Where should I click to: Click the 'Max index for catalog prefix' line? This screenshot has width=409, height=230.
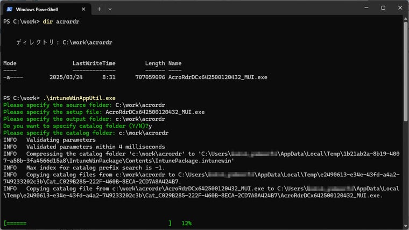click(x=84, y=168)
